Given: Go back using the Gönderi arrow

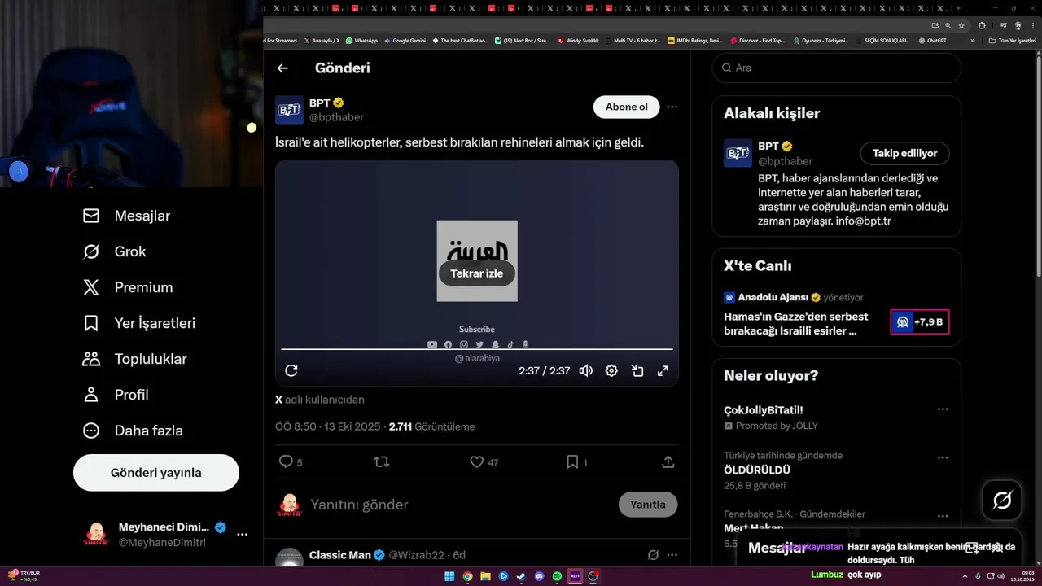Looking at the screenshot, I should click(x=282, y=68).
